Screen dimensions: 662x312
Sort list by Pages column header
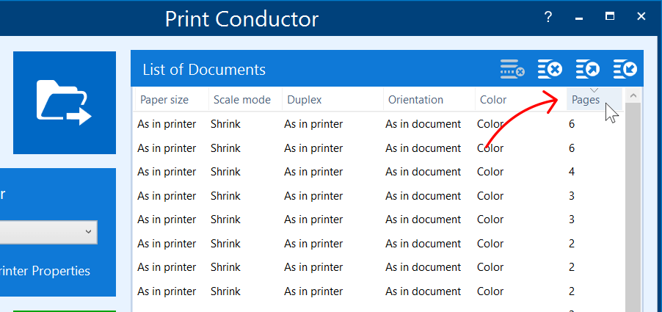(x=586, y=101)
